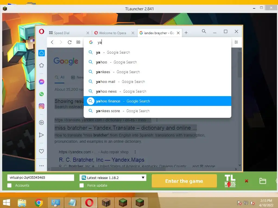278x208 pixels.
Task: Choose the 'yankees score' suggestion
Action: coord(157,111)
